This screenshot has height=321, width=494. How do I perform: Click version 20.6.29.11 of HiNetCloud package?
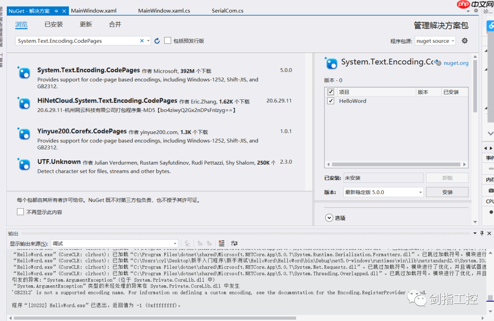coord(279,101)
